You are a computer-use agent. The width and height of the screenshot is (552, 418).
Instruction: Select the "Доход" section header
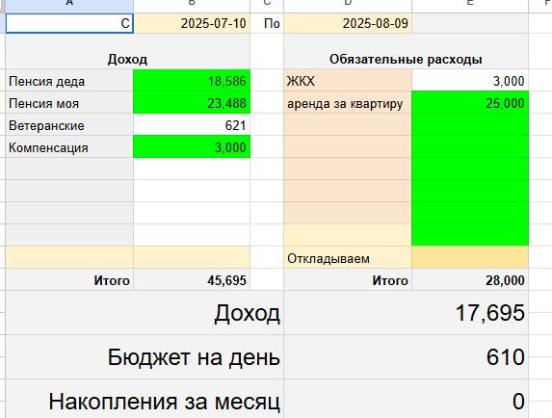click(128, 51)
